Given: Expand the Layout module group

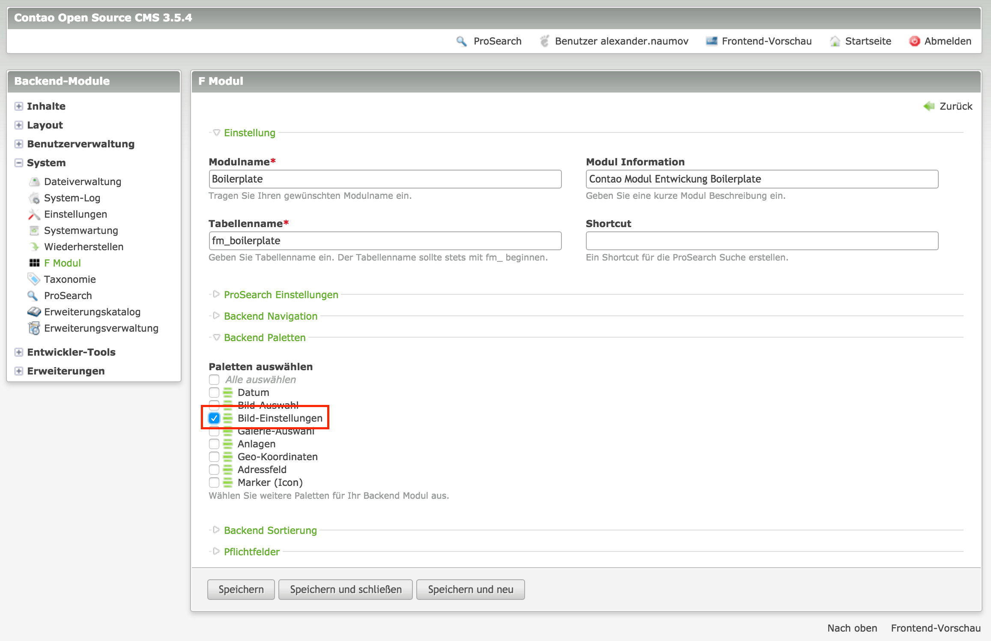Looking at the screenshot, I should [x=19, y=125].
